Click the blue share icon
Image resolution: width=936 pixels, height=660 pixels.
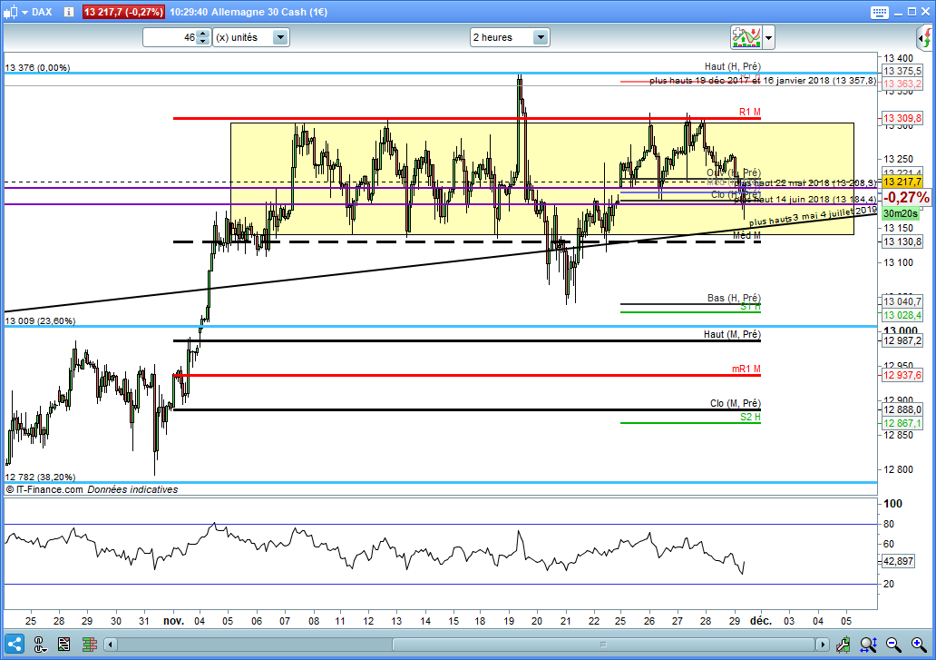[x=14, y=645]
